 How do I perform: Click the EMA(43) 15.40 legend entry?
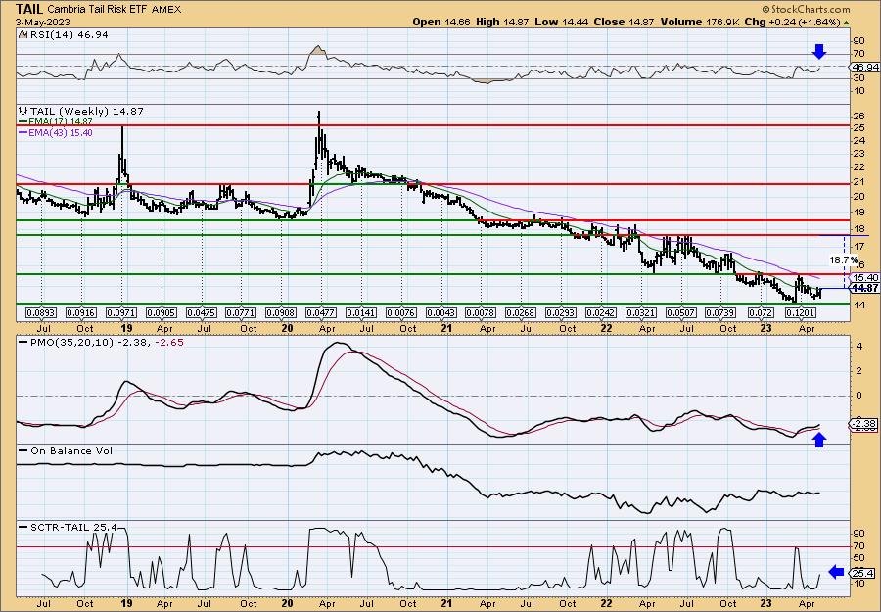(56, 133)
